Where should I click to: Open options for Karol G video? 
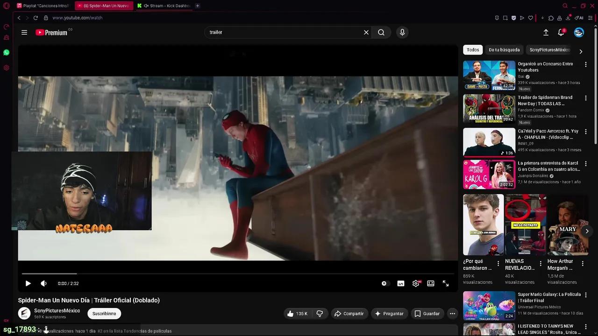[586, 164]
